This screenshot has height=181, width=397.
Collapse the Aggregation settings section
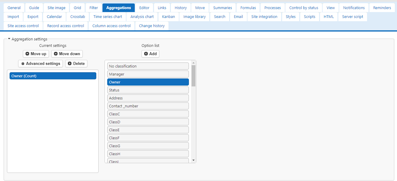click(28, 39)
